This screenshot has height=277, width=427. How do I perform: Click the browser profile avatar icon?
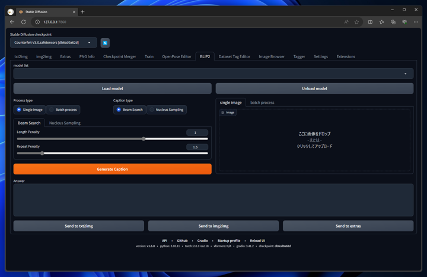11,12
